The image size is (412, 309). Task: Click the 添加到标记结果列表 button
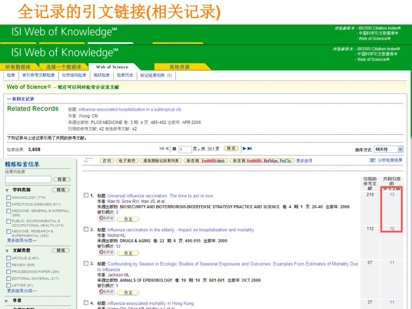161,161
